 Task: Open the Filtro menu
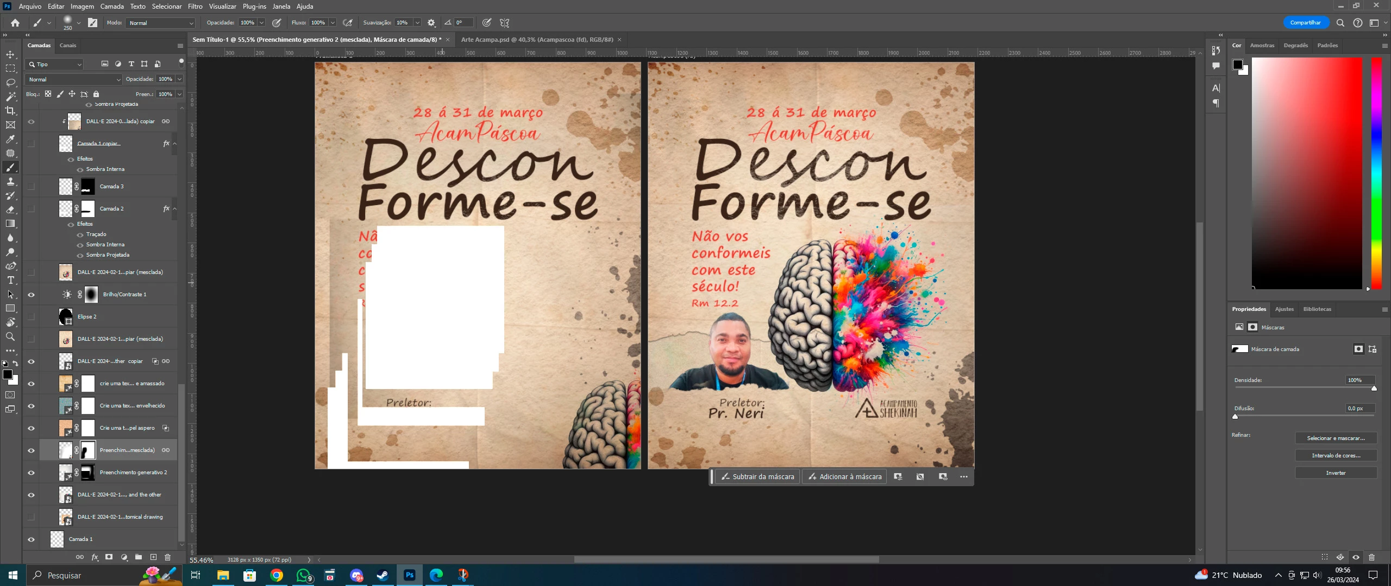(x=195, y=7)
